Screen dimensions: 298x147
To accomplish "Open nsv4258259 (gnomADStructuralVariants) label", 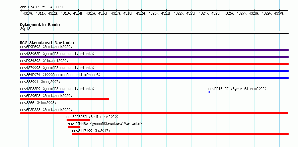I will (57, 89).
